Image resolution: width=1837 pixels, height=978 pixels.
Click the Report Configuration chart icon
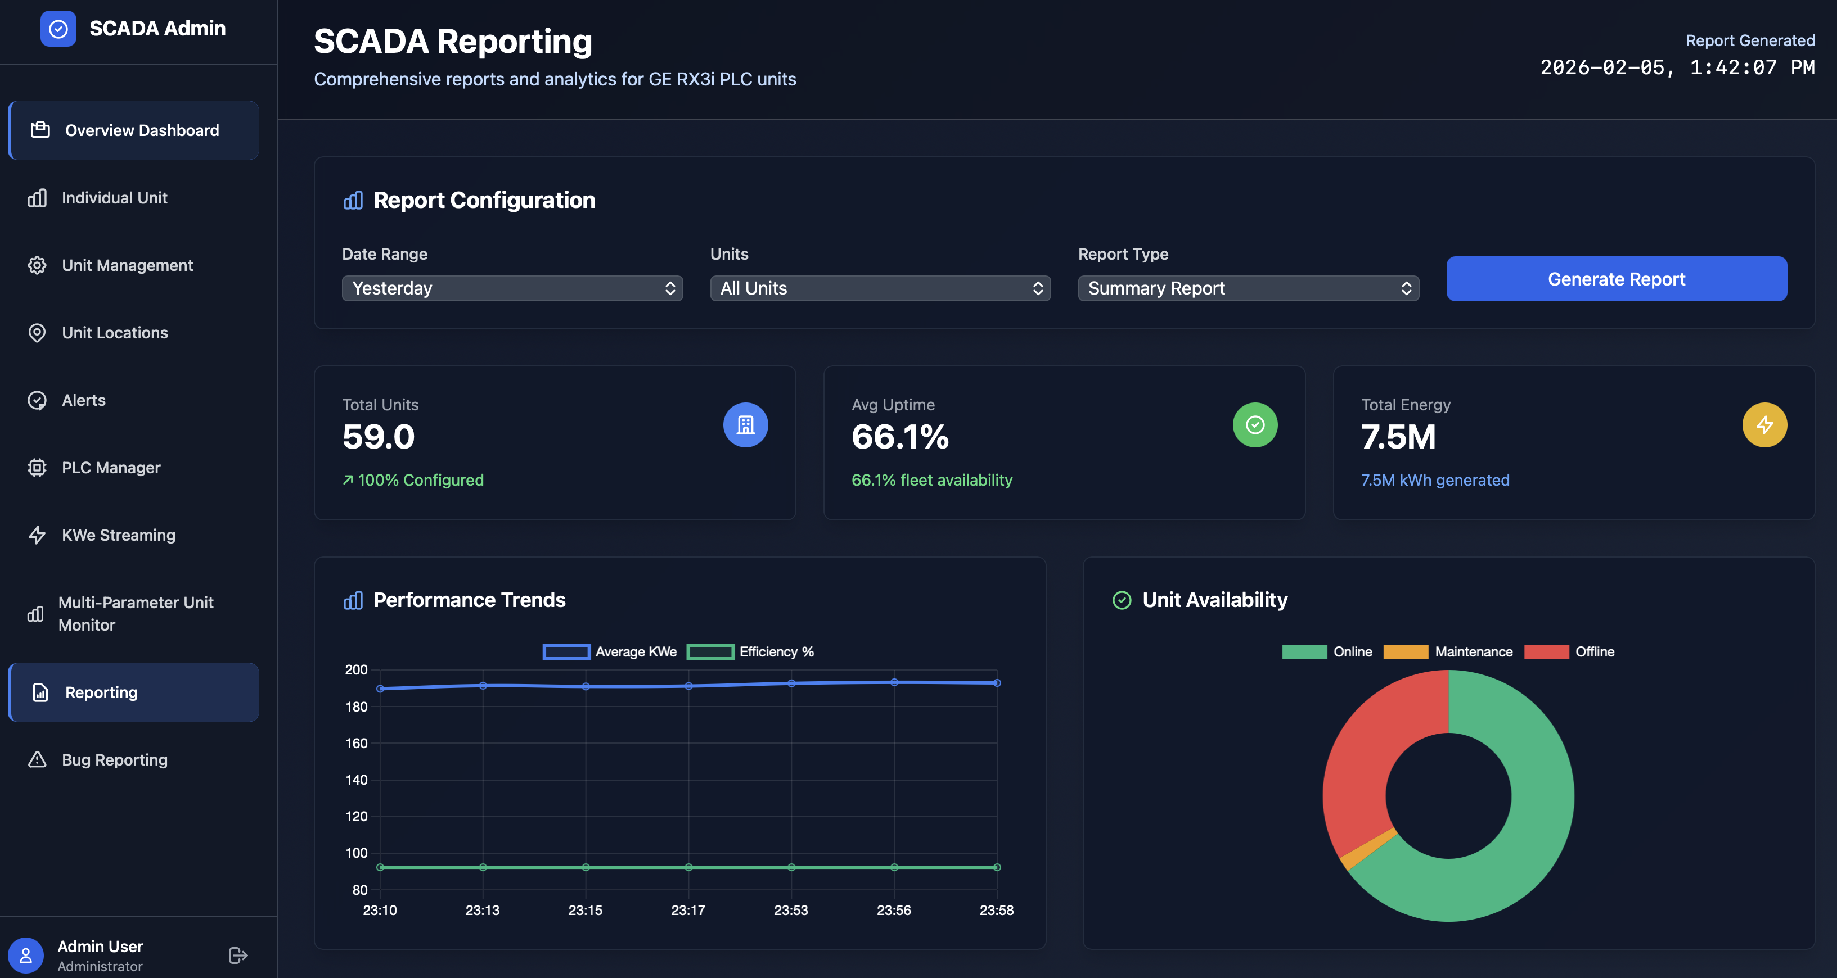coord(353,200)
